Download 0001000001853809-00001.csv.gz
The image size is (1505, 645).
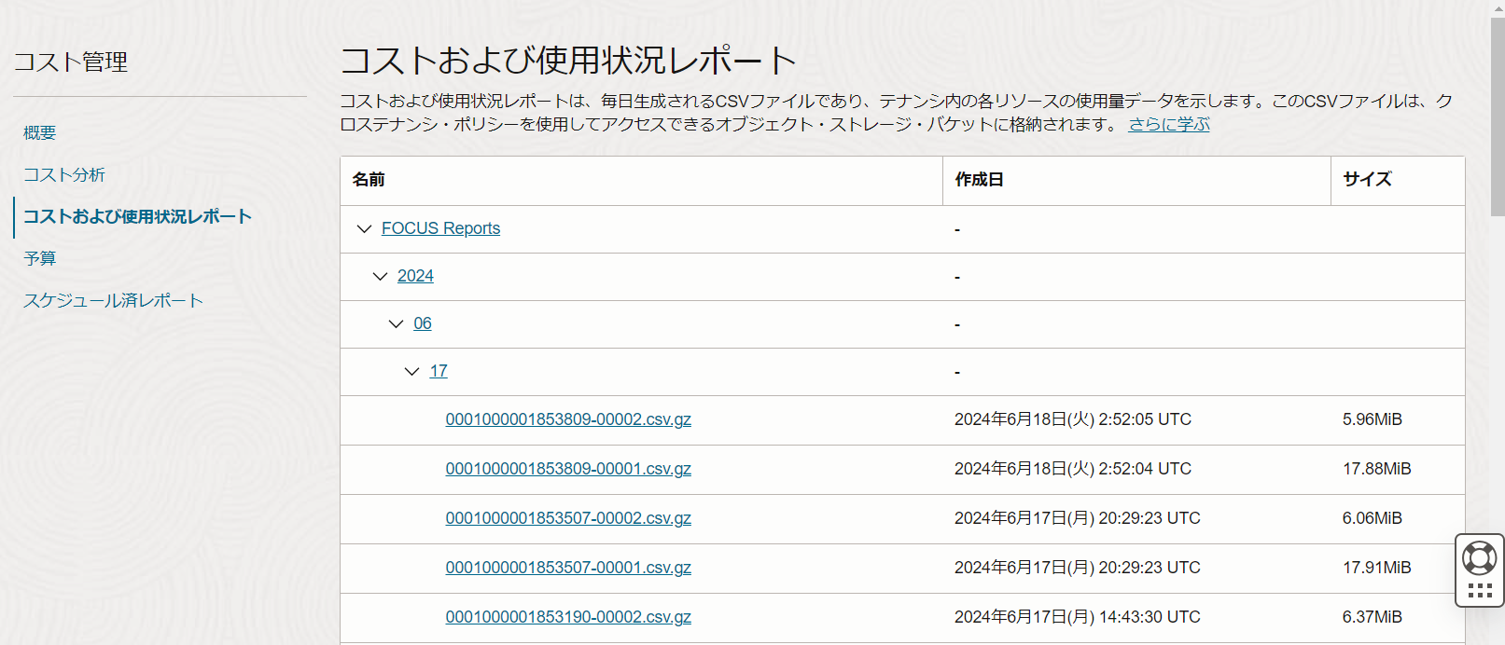[x=568, y=469]
